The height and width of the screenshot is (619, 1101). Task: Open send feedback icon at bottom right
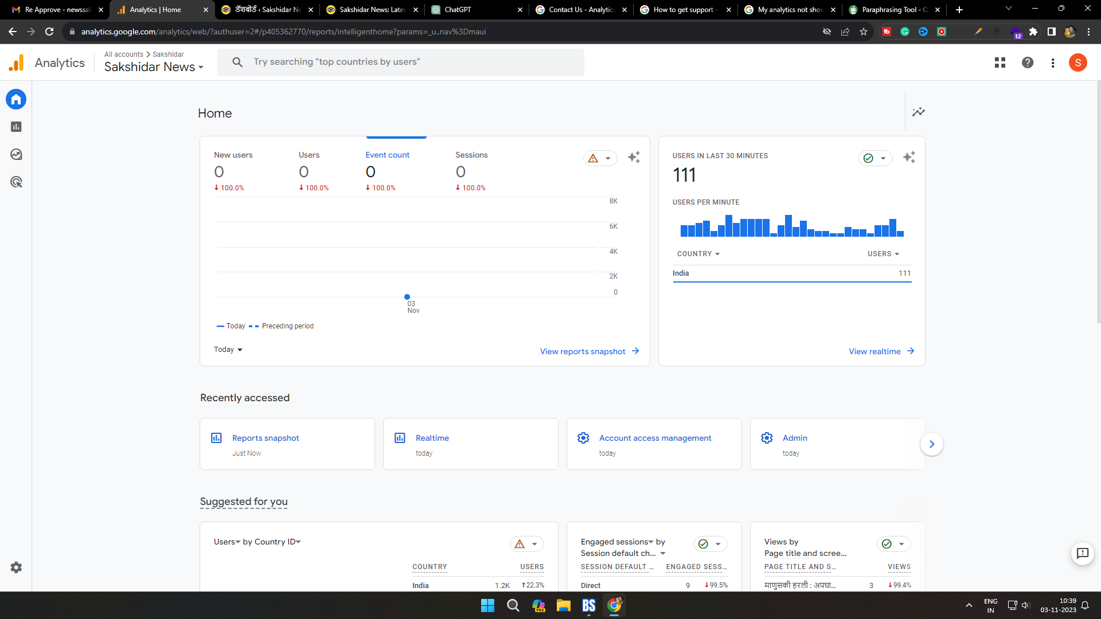(1082, 553)
